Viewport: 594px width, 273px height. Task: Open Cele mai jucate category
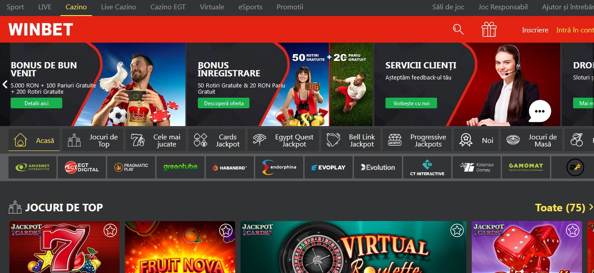point(156,140)
